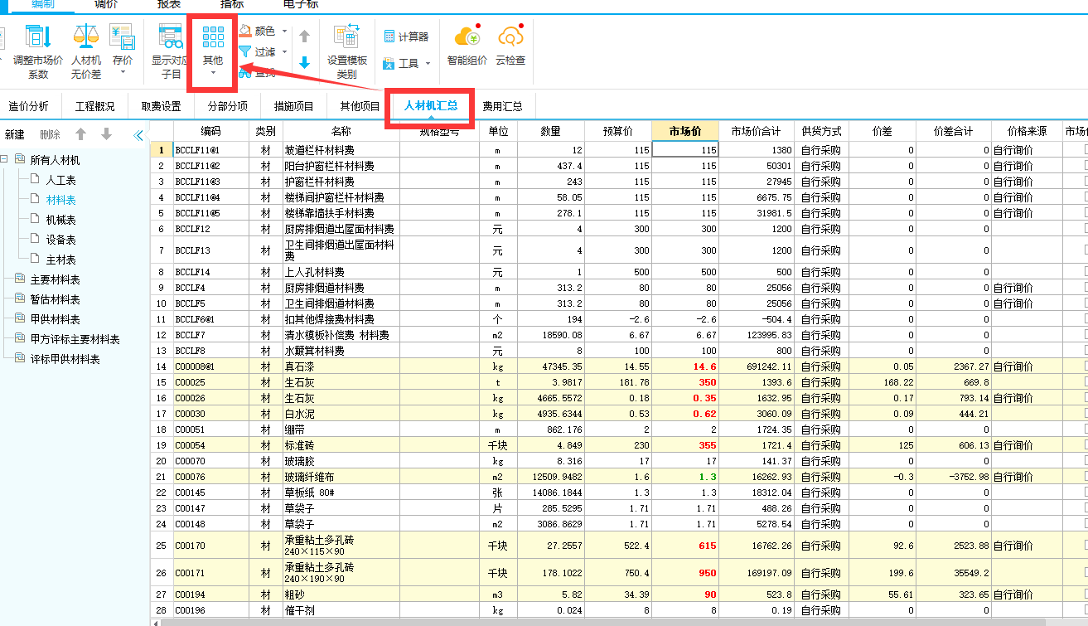Screen dimensions: 1088x626
Task: Open the 过滤 dropdown arrow
Action: 285,52
